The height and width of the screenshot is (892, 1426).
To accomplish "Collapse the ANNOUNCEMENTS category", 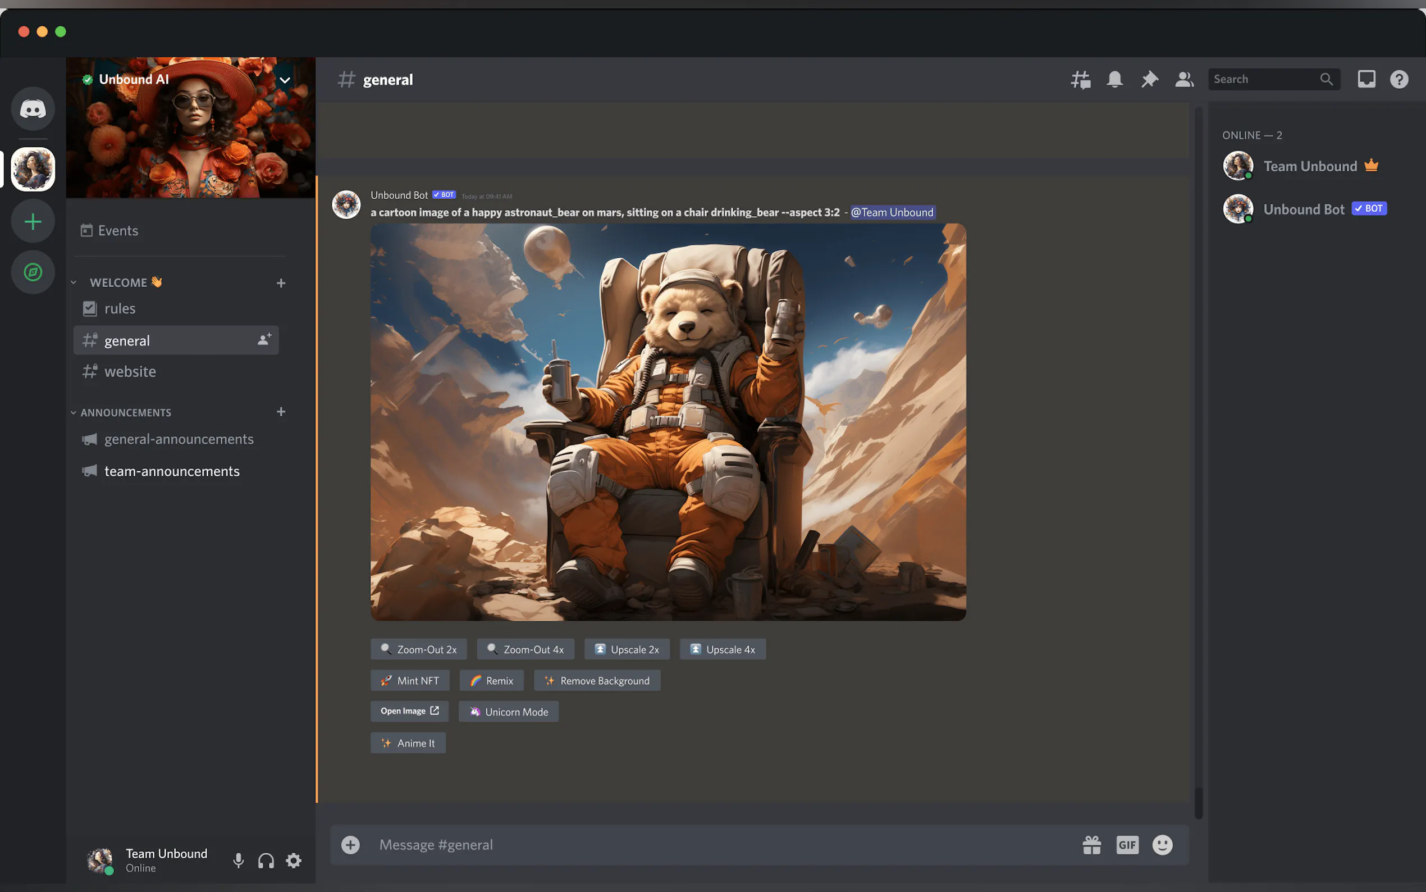I will click(126, 412).
